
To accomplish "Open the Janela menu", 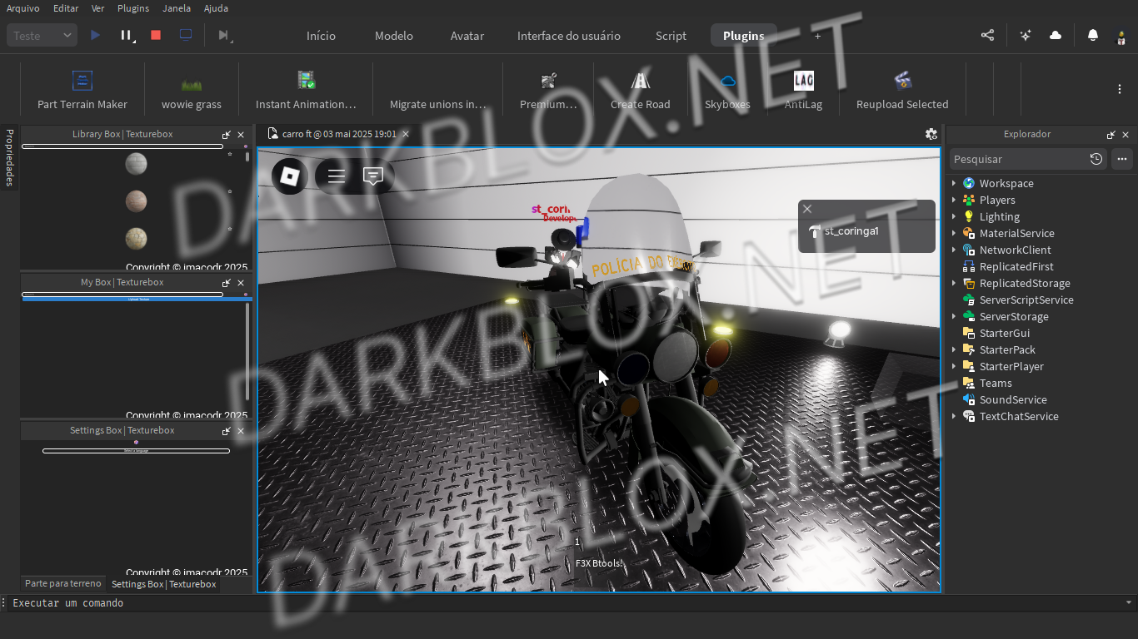I will (x=176, y=8).
